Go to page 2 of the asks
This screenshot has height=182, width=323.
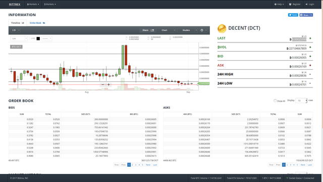coord(287,165)
